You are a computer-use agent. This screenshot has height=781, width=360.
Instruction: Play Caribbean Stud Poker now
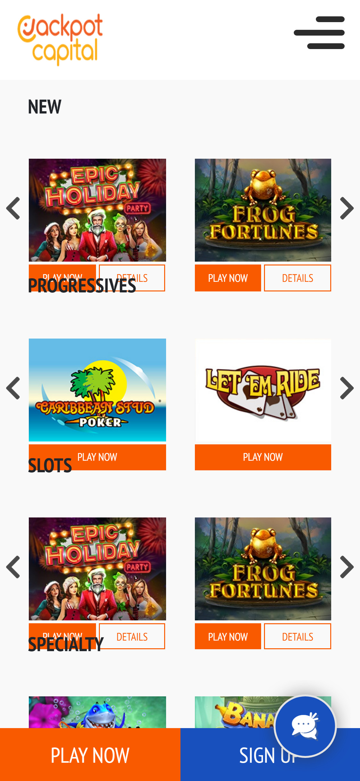(x=97, y=457)
